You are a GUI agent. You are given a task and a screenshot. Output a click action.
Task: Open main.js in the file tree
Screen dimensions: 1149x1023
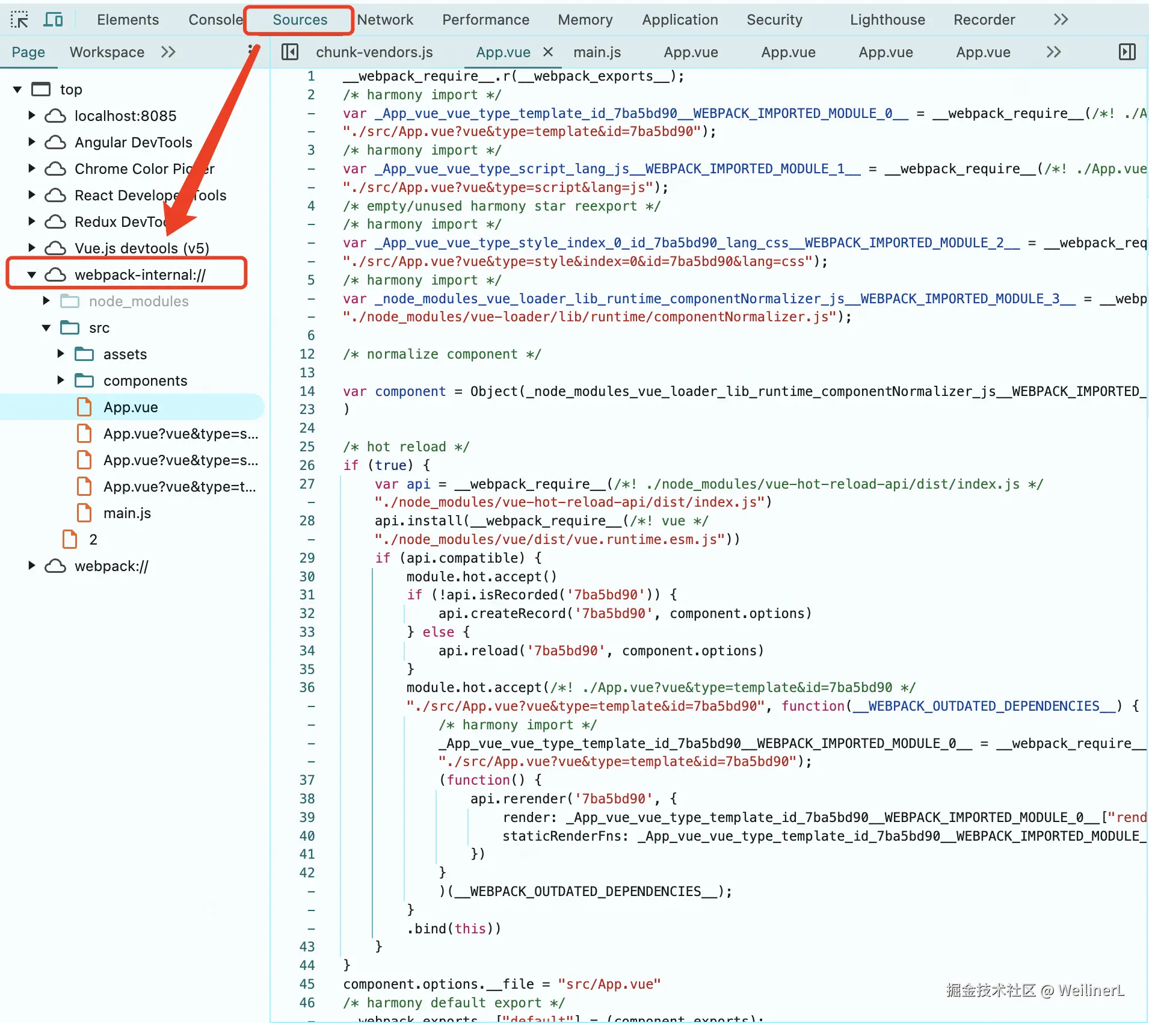pos(127,513)
